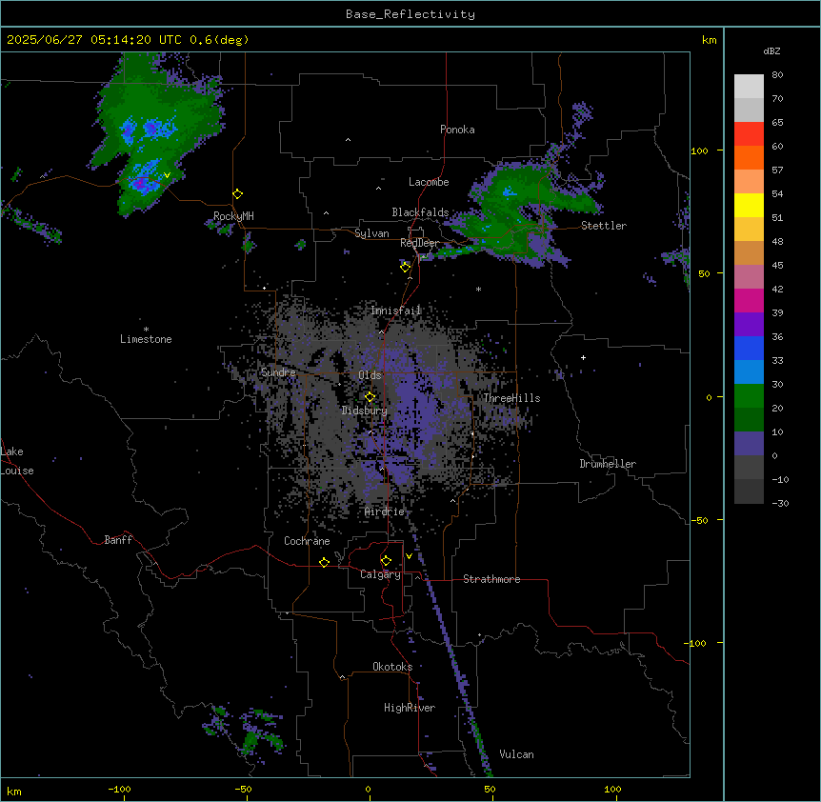This screenshot has height=802, width=821.
Task: Select the Airdrie label
Action: [385, 511]
